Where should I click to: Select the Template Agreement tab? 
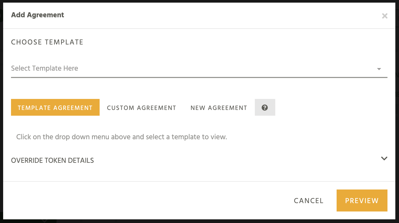click(55, 107)
